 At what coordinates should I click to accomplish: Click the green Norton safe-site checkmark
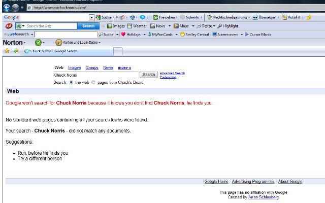[38, 43]
